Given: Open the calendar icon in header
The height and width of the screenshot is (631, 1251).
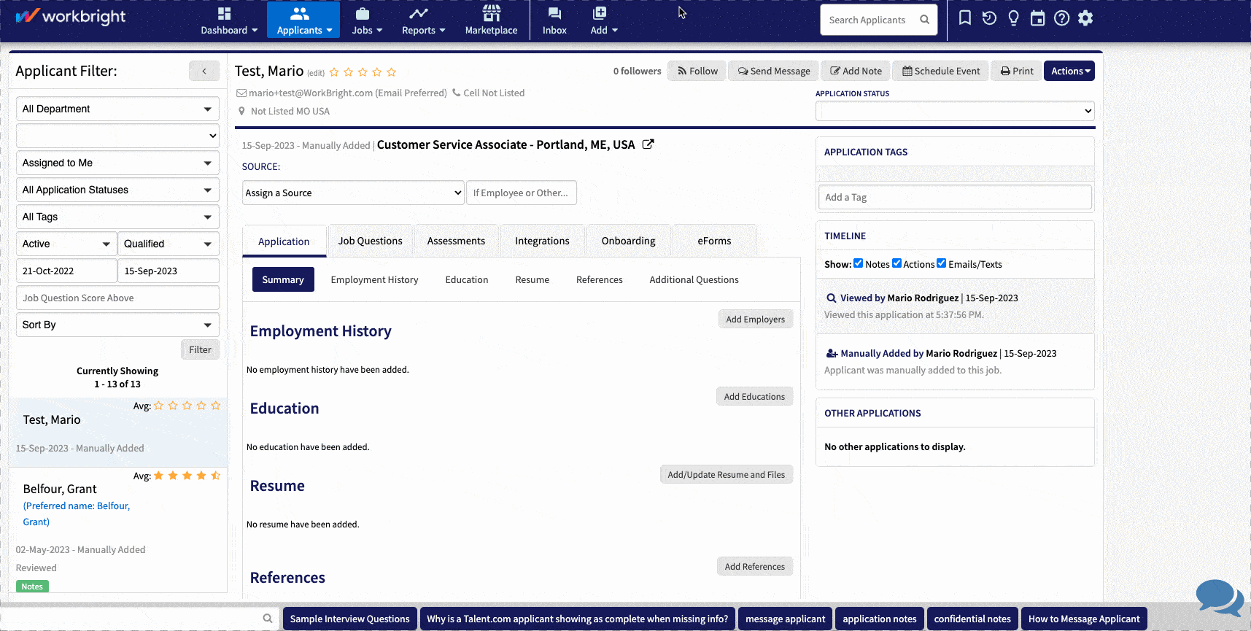Looking at the screenshot, I should (x=1037, y=18).
